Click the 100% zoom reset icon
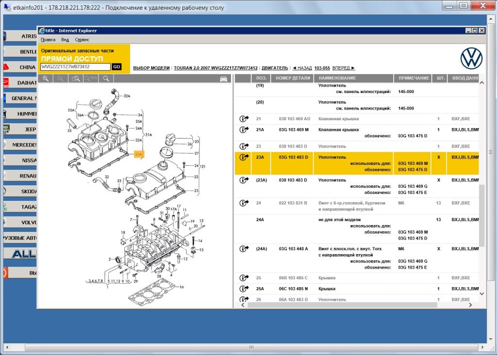This screenshot has width=497, height=355. (x=91, y=79)
